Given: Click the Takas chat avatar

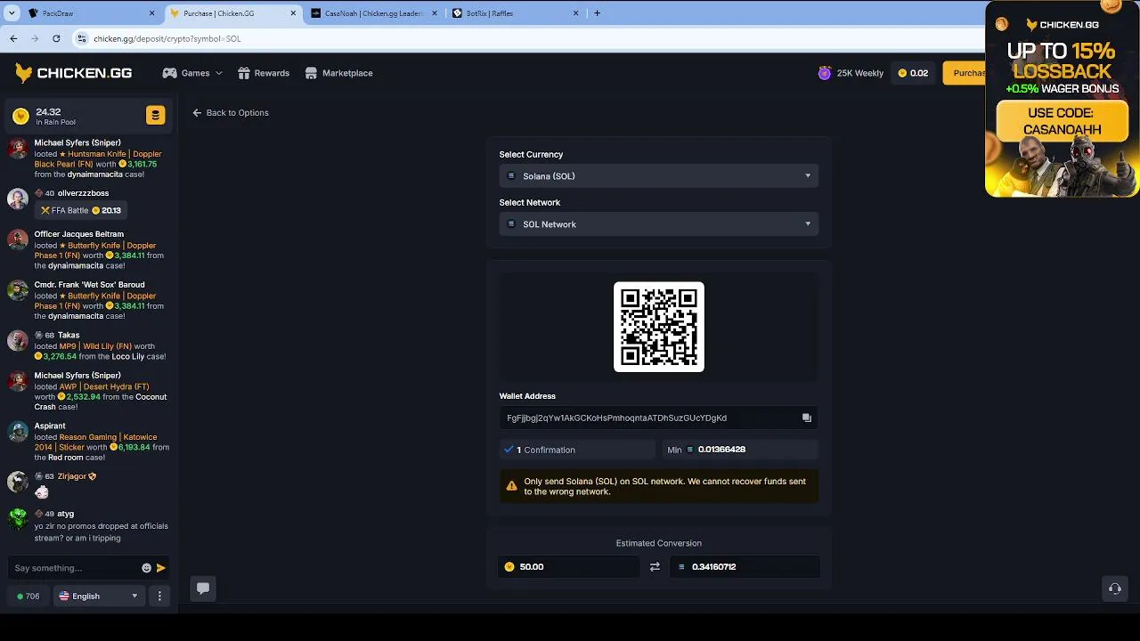Looking at the screenshot, I should 18,341.
